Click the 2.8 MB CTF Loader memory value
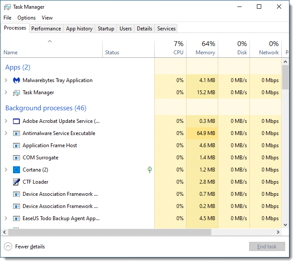The image size is (296, 264). pos(208,183)
